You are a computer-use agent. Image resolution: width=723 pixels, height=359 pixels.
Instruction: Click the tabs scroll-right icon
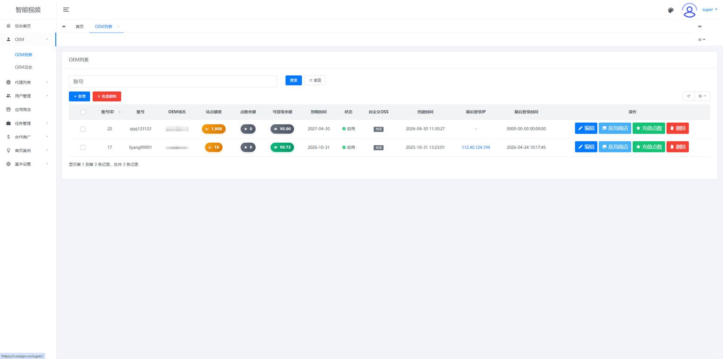(700, 27)
